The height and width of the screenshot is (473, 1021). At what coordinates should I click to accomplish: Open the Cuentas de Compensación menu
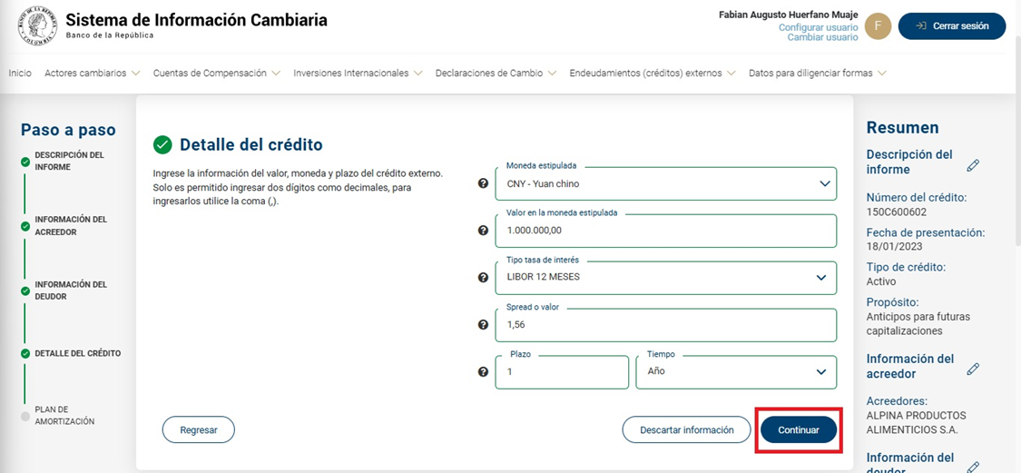click(216, 74)
